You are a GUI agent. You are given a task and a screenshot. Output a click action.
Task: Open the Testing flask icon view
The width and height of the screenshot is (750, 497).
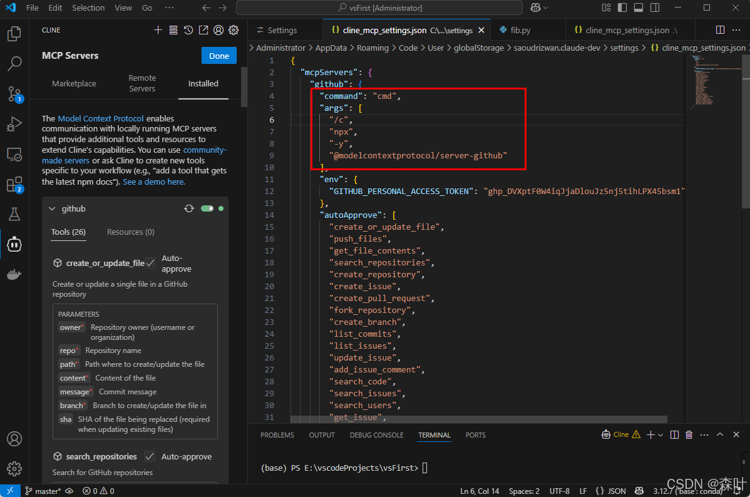pyautogui.click(x=14, y=214)
